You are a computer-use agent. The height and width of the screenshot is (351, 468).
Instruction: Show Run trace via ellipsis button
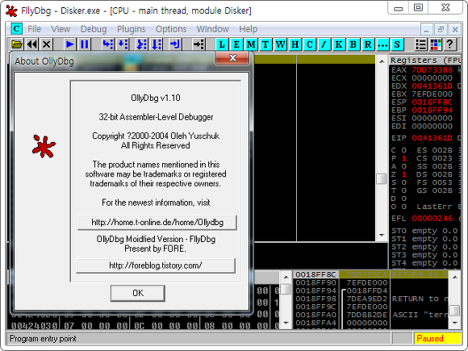382,44
